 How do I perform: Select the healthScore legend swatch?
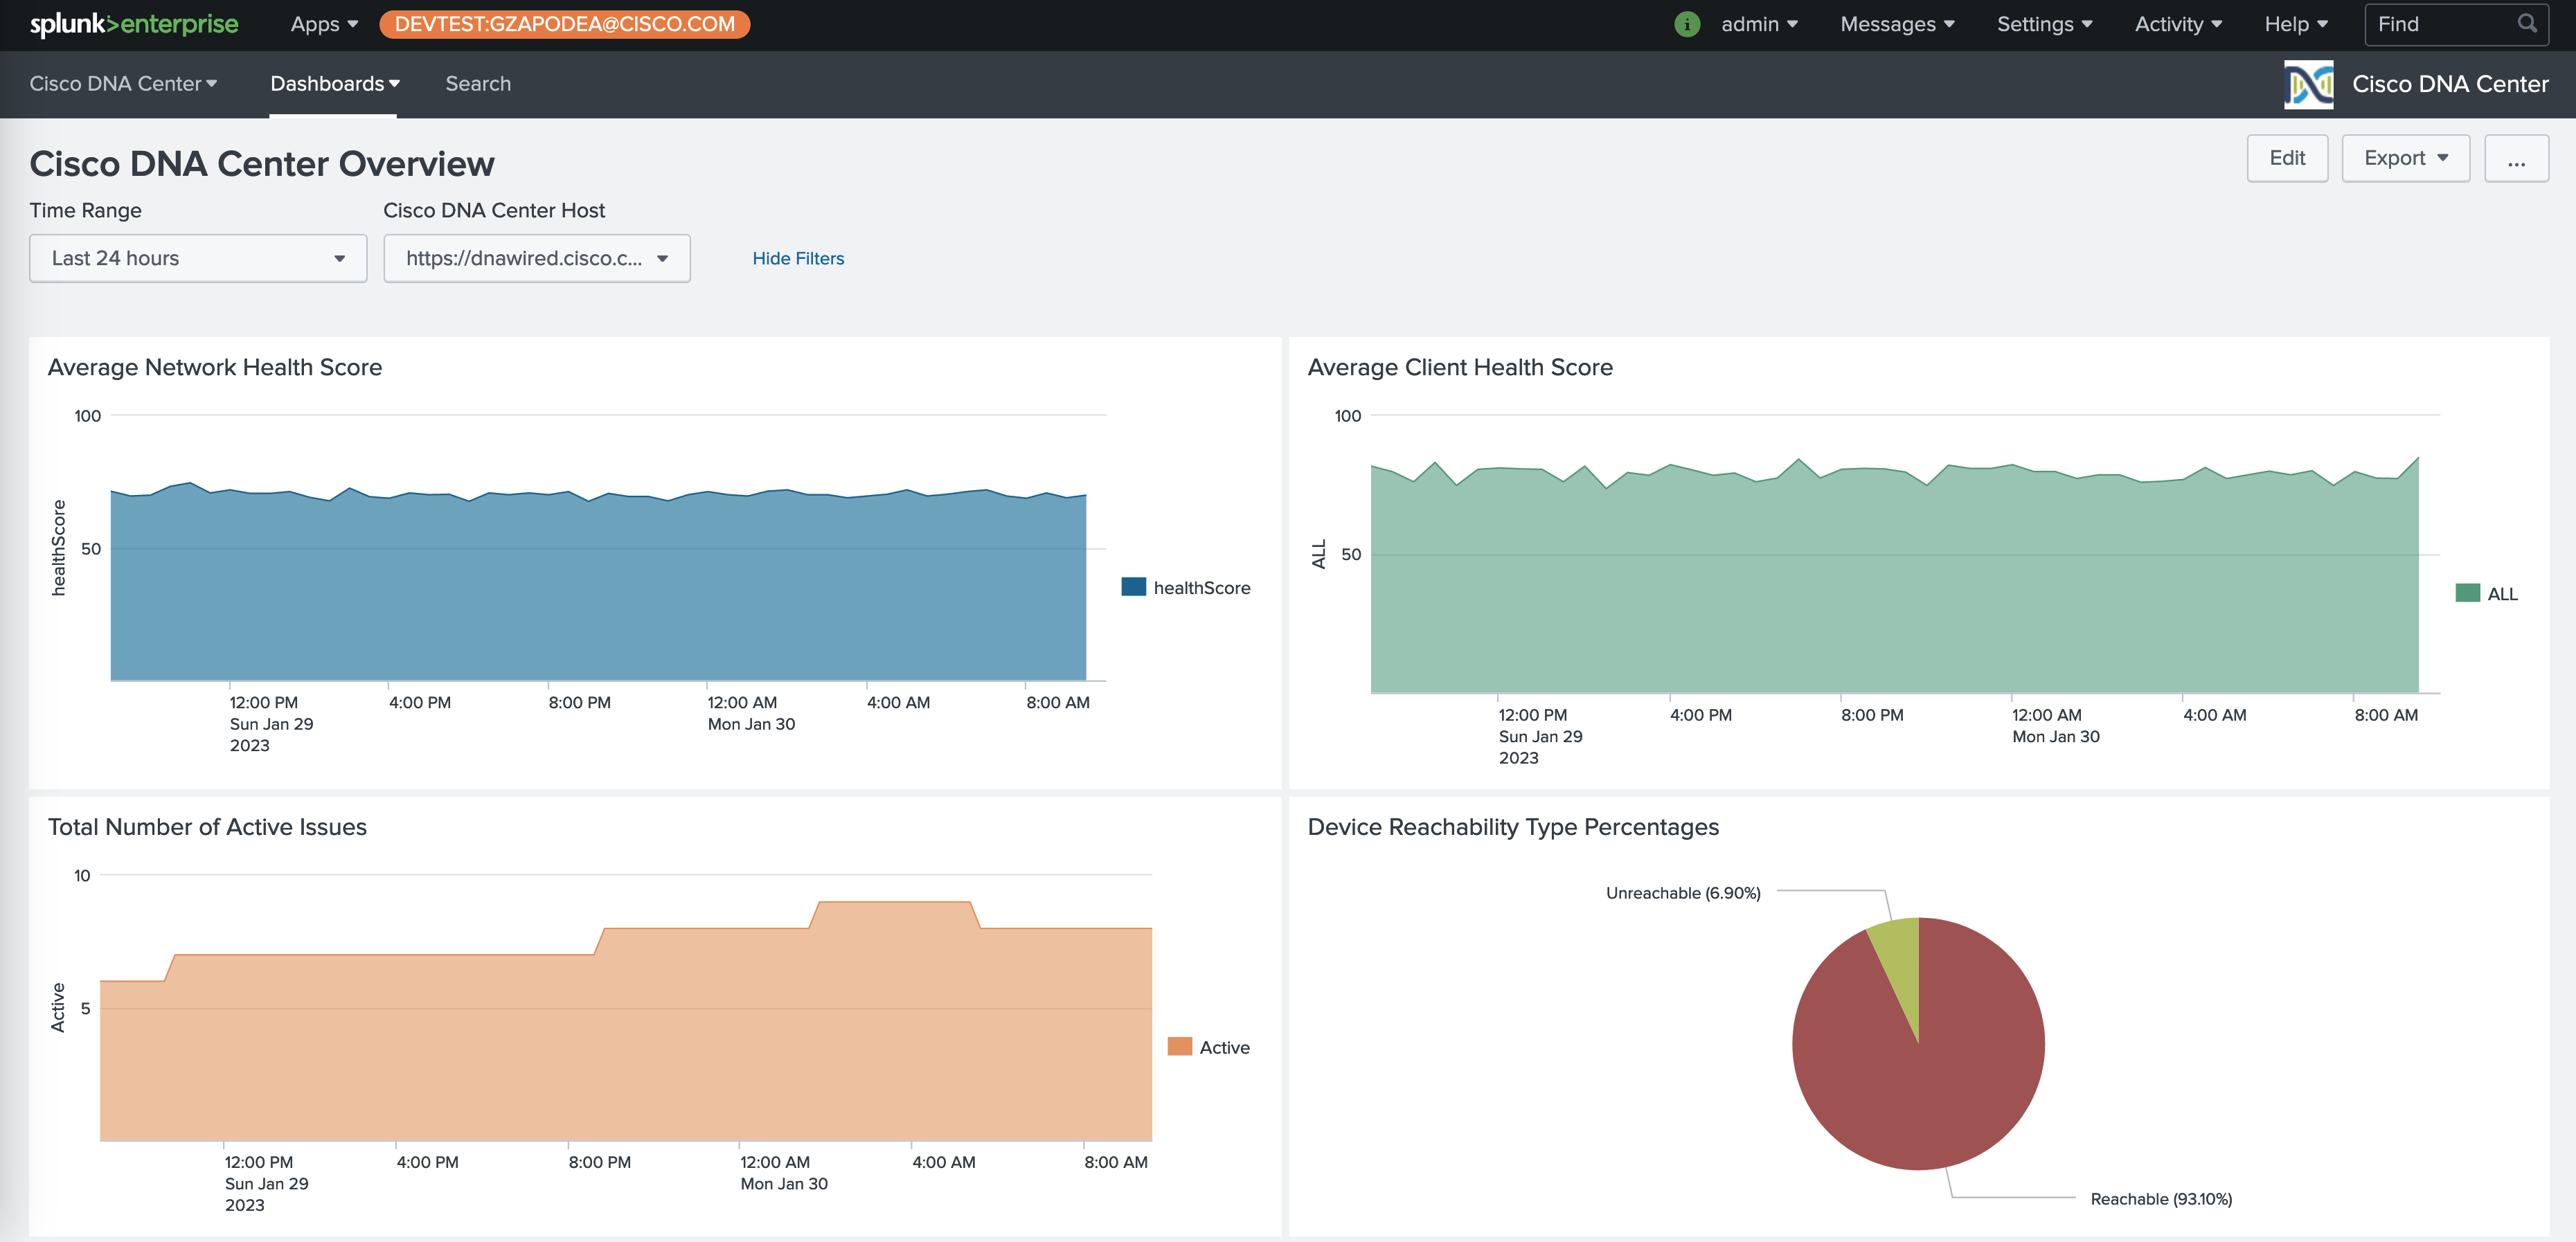coord(1133,587)
